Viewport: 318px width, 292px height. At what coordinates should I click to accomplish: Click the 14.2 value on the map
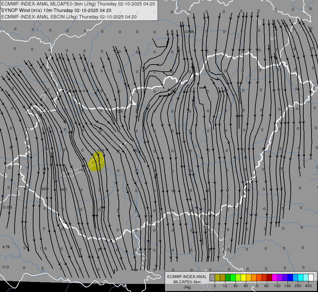pos(82,170)
